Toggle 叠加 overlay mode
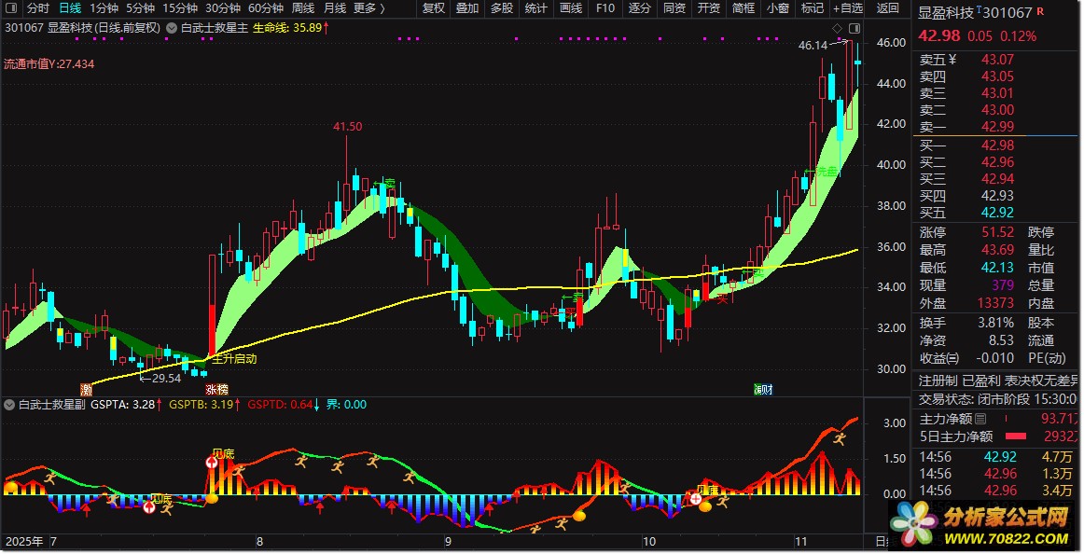The width and height of the screenshot is (1084, 554). pyautogui.click(x=467, y=8)
